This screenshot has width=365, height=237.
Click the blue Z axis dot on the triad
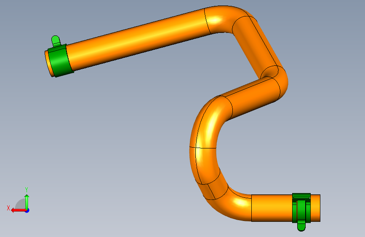[x=27, y=210]
